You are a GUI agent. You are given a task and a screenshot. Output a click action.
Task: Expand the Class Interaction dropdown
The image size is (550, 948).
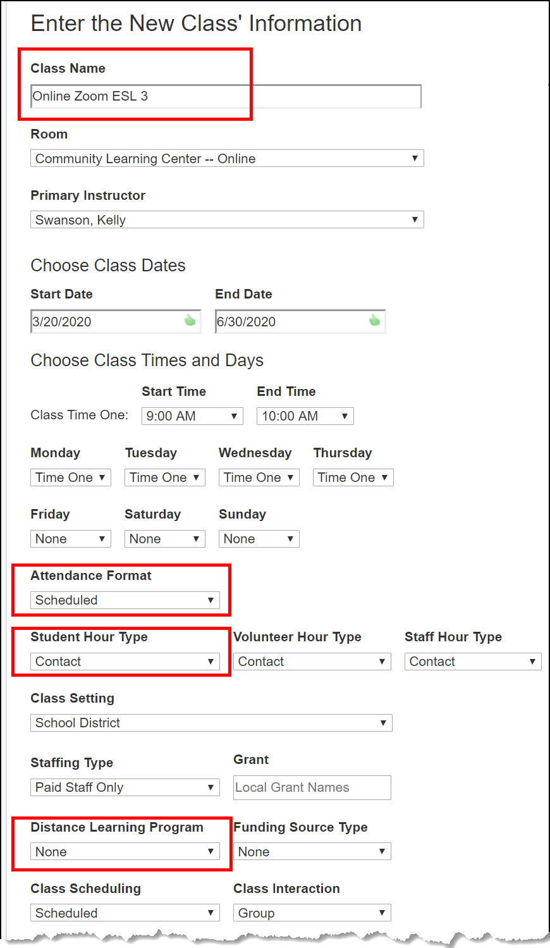312,913
